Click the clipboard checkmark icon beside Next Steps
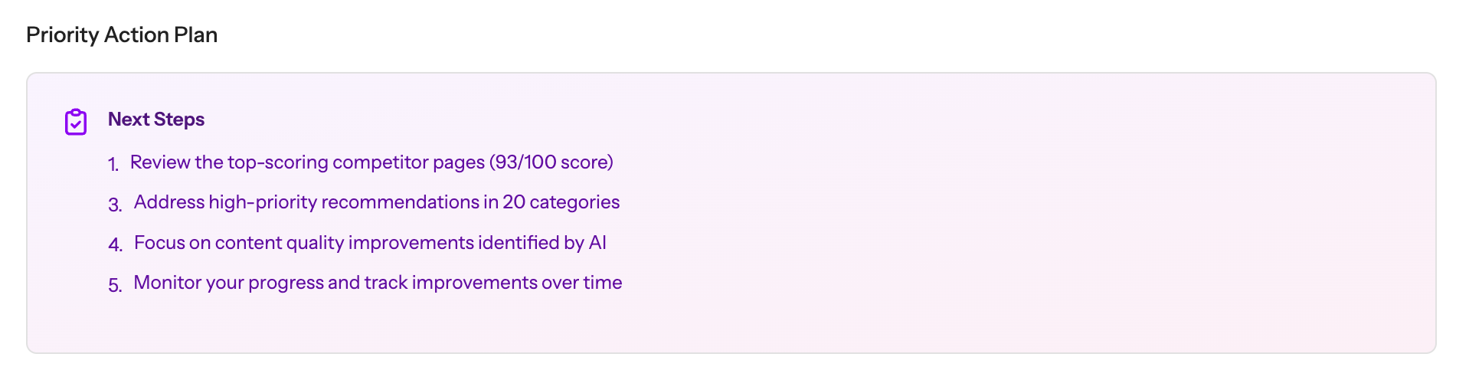The height and width of the screenshot is (380, 1469). click(76, 122)
